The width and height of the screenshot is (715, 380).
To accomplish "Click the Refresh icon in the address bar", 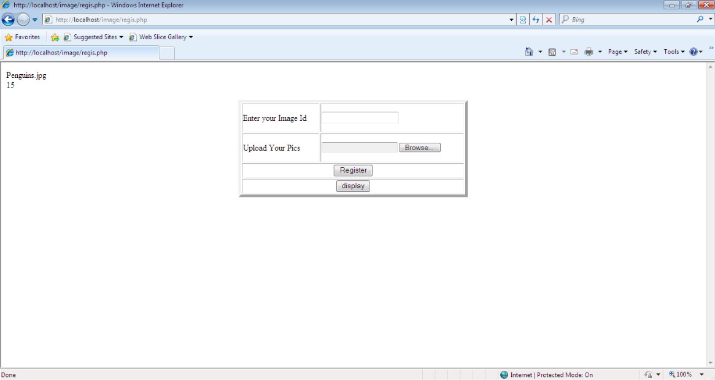I will [x=536, y=19].
